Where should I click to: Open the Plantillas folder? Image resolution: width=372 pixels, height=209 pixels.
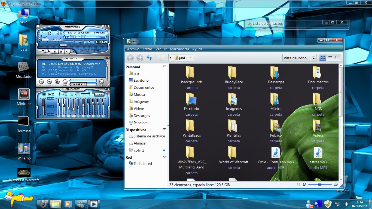pyautogui.click(x=234, y=131)
